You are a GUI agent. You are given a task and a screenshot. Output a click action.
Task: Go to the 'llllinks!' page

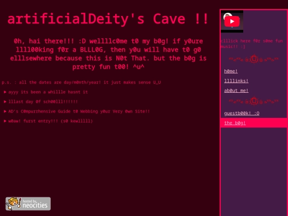(236, 81)
